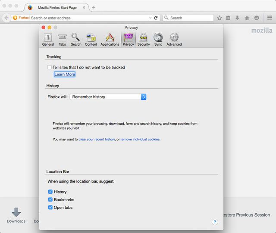Open the Search preferences pane
The width and height of the screenshot is (276, 233).
(x=76, y=40)
